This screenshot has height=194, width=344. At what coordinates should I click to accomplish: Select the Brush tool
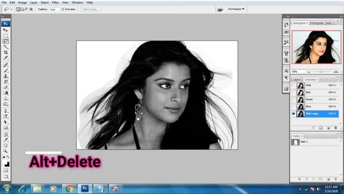5,71
